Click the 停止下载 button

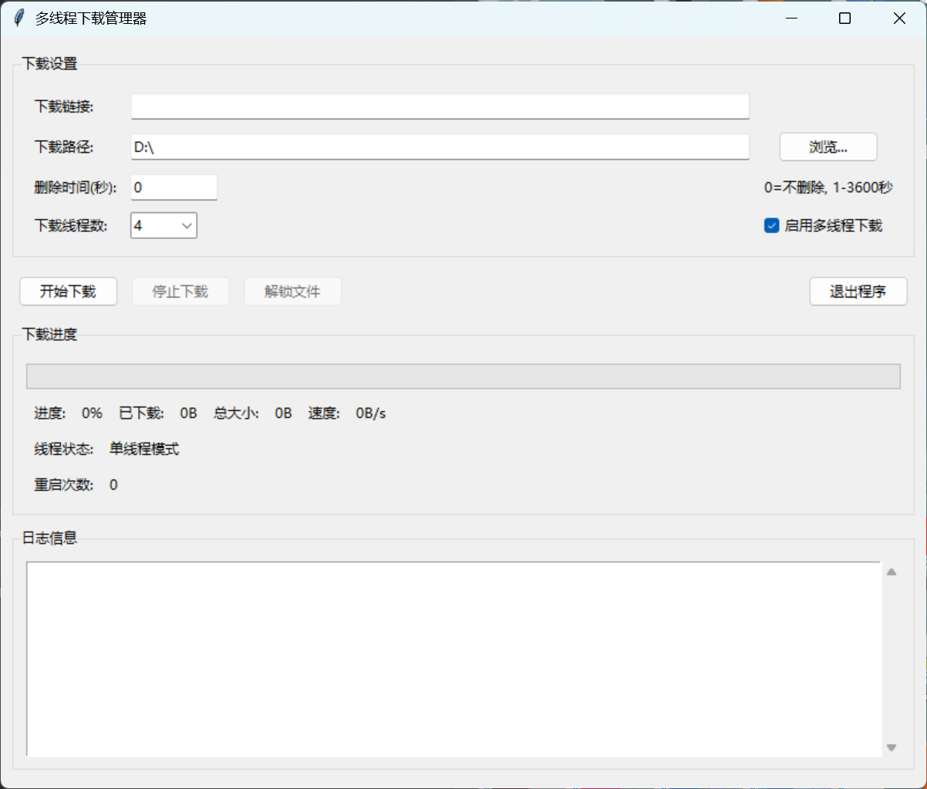coord(180,292)
